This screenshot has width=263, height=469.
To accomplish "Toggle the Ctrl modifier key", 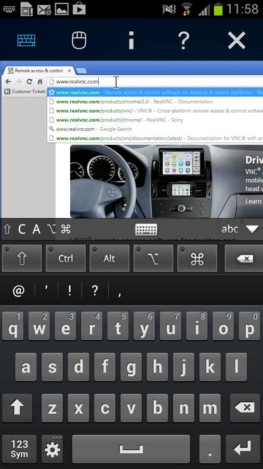I will [65, 258].
